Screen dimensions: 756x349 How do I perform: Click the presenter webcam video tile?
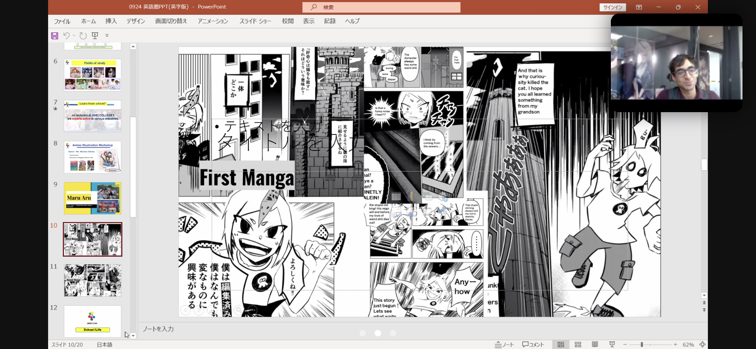click(676, 62)
